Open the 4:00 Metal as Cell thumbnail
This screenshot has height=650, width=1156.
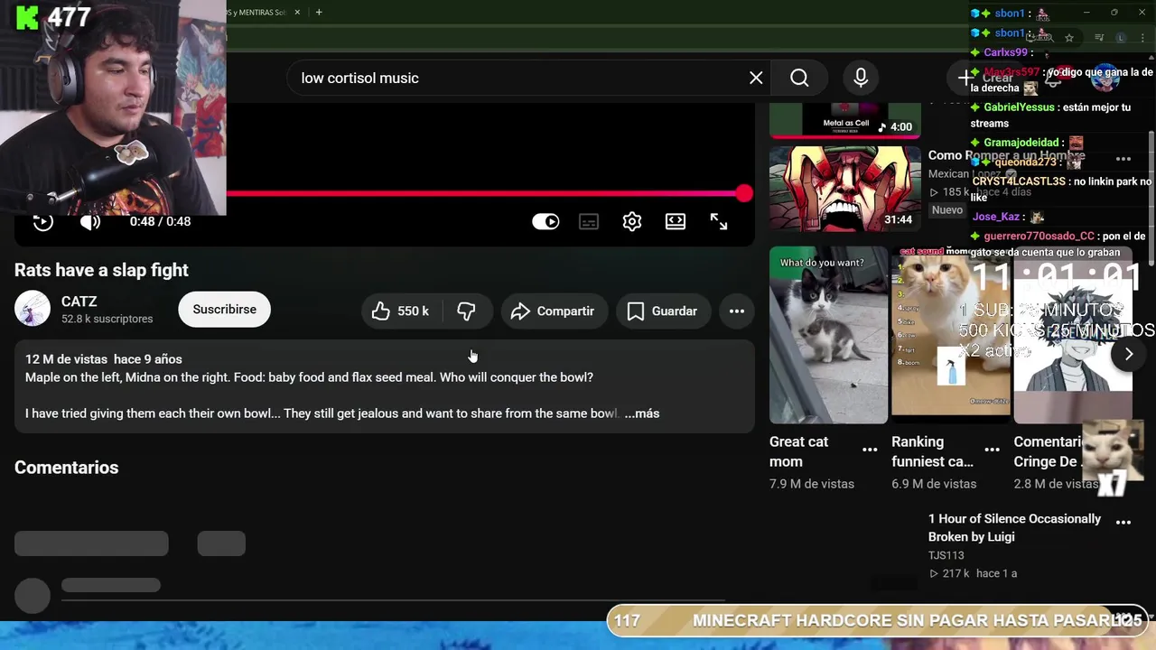point(845,120)
